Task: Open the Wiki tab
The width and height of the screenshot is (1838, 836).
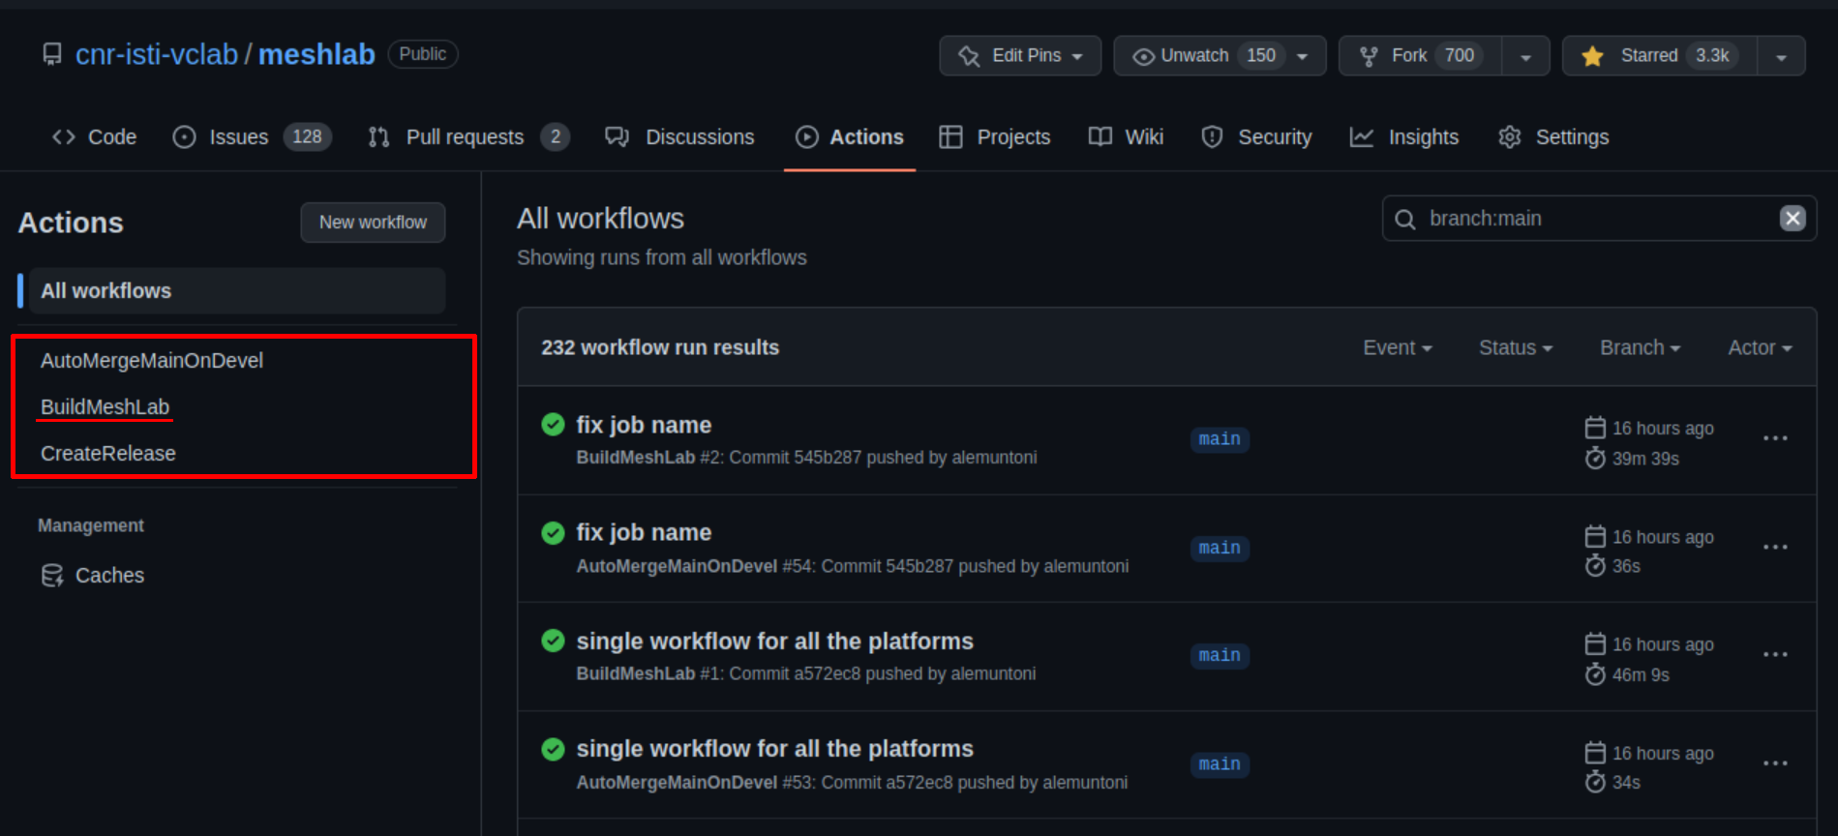Action: (1126, 137)
